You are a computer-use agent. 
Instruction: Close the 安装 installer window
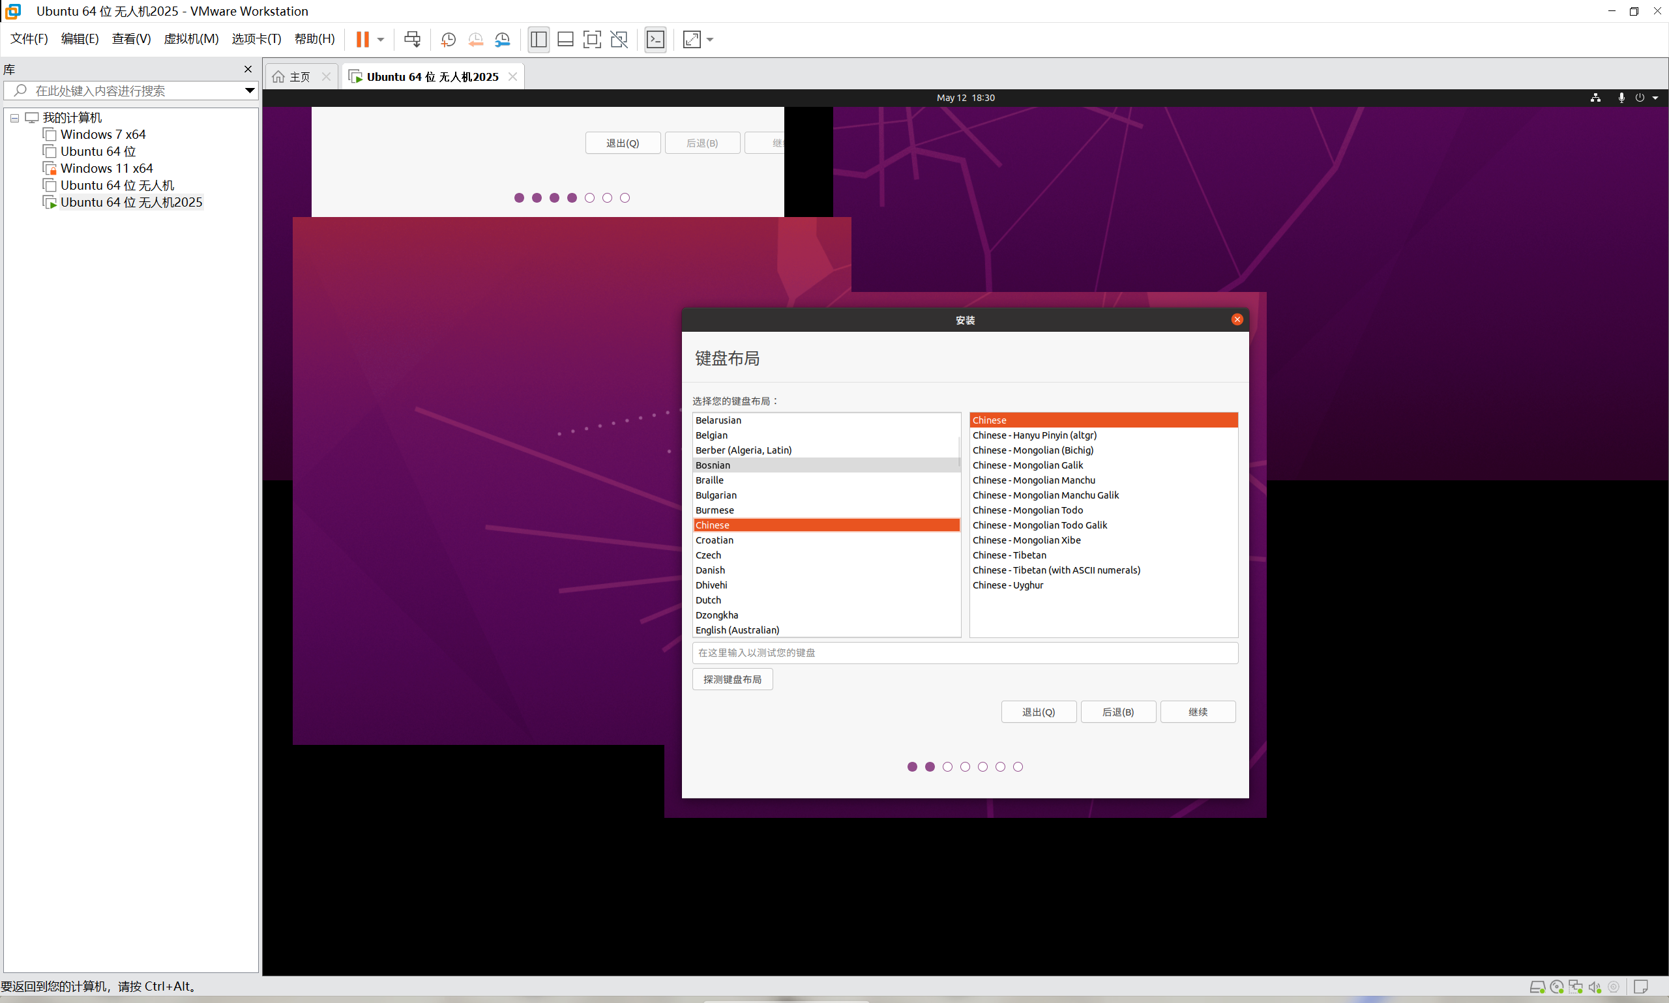pyautogui.click(x=1236, y=320)
